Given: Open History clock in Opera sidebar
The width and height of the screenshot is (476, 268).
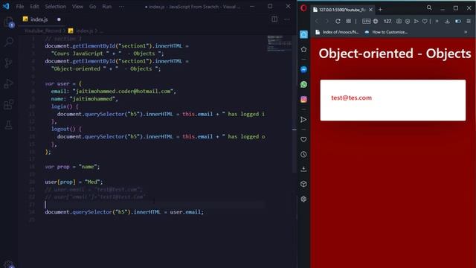Looking at the screenshot, I should 303,154.
